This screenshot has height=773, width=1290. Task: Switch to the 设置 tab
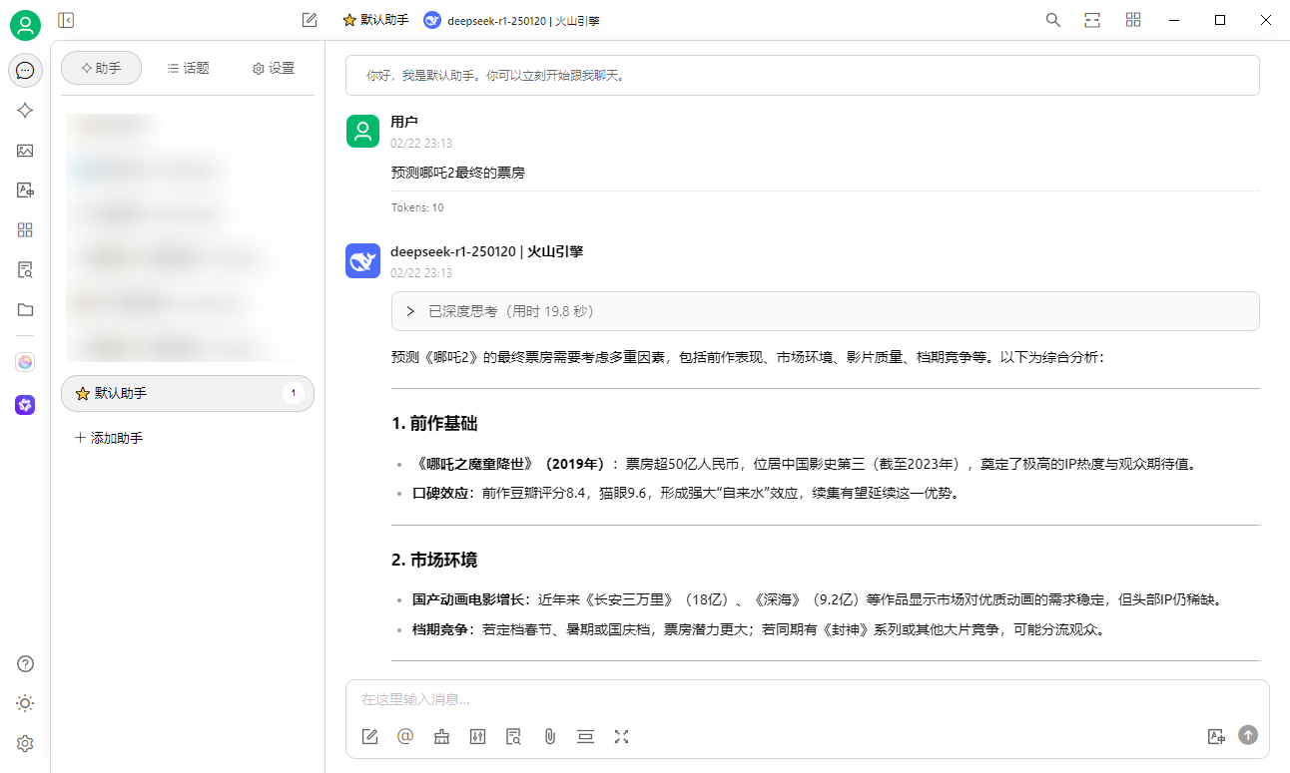click(273, 68)
